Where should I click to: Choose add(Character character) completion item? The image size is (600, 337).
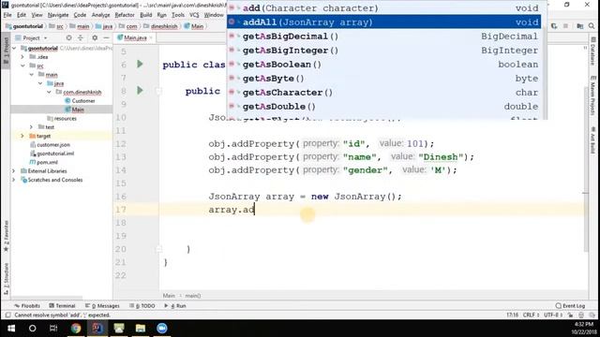click(383, 8)
